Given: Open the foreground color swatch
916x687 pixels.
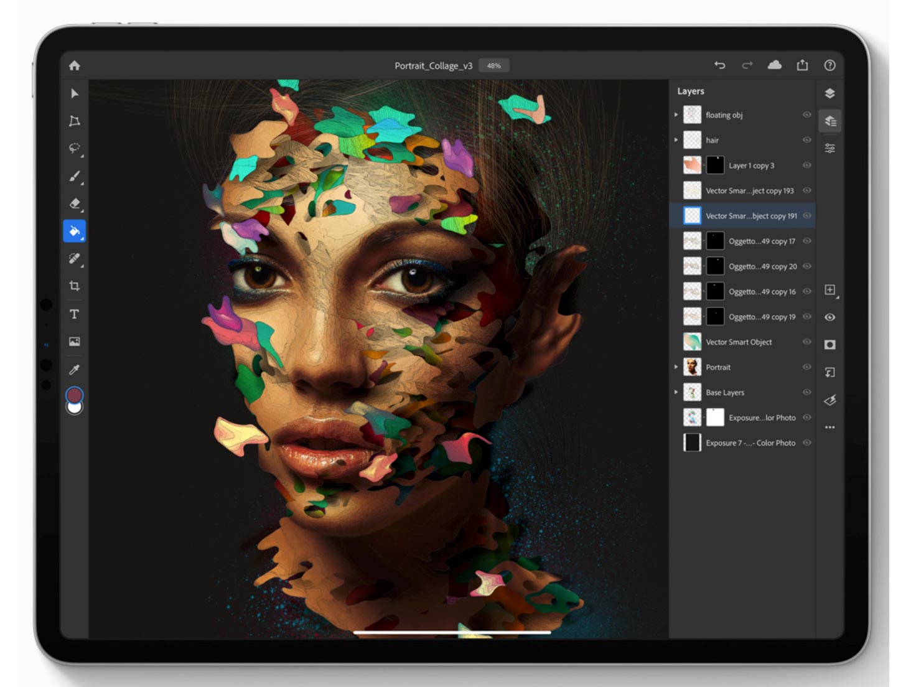Looking at the screenshot, I should [74, 395].
